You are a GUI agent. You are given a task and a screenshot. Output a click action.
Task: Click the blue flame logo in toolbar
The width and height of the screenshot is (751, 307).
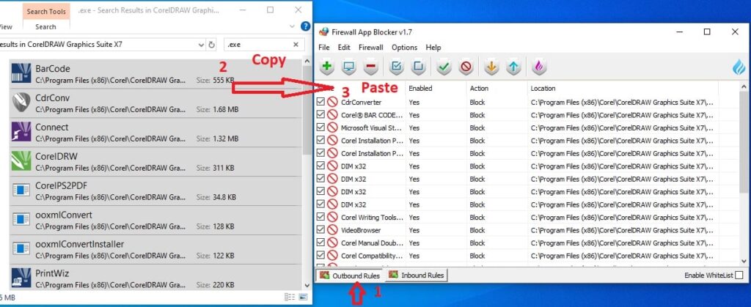pos(739,67)
